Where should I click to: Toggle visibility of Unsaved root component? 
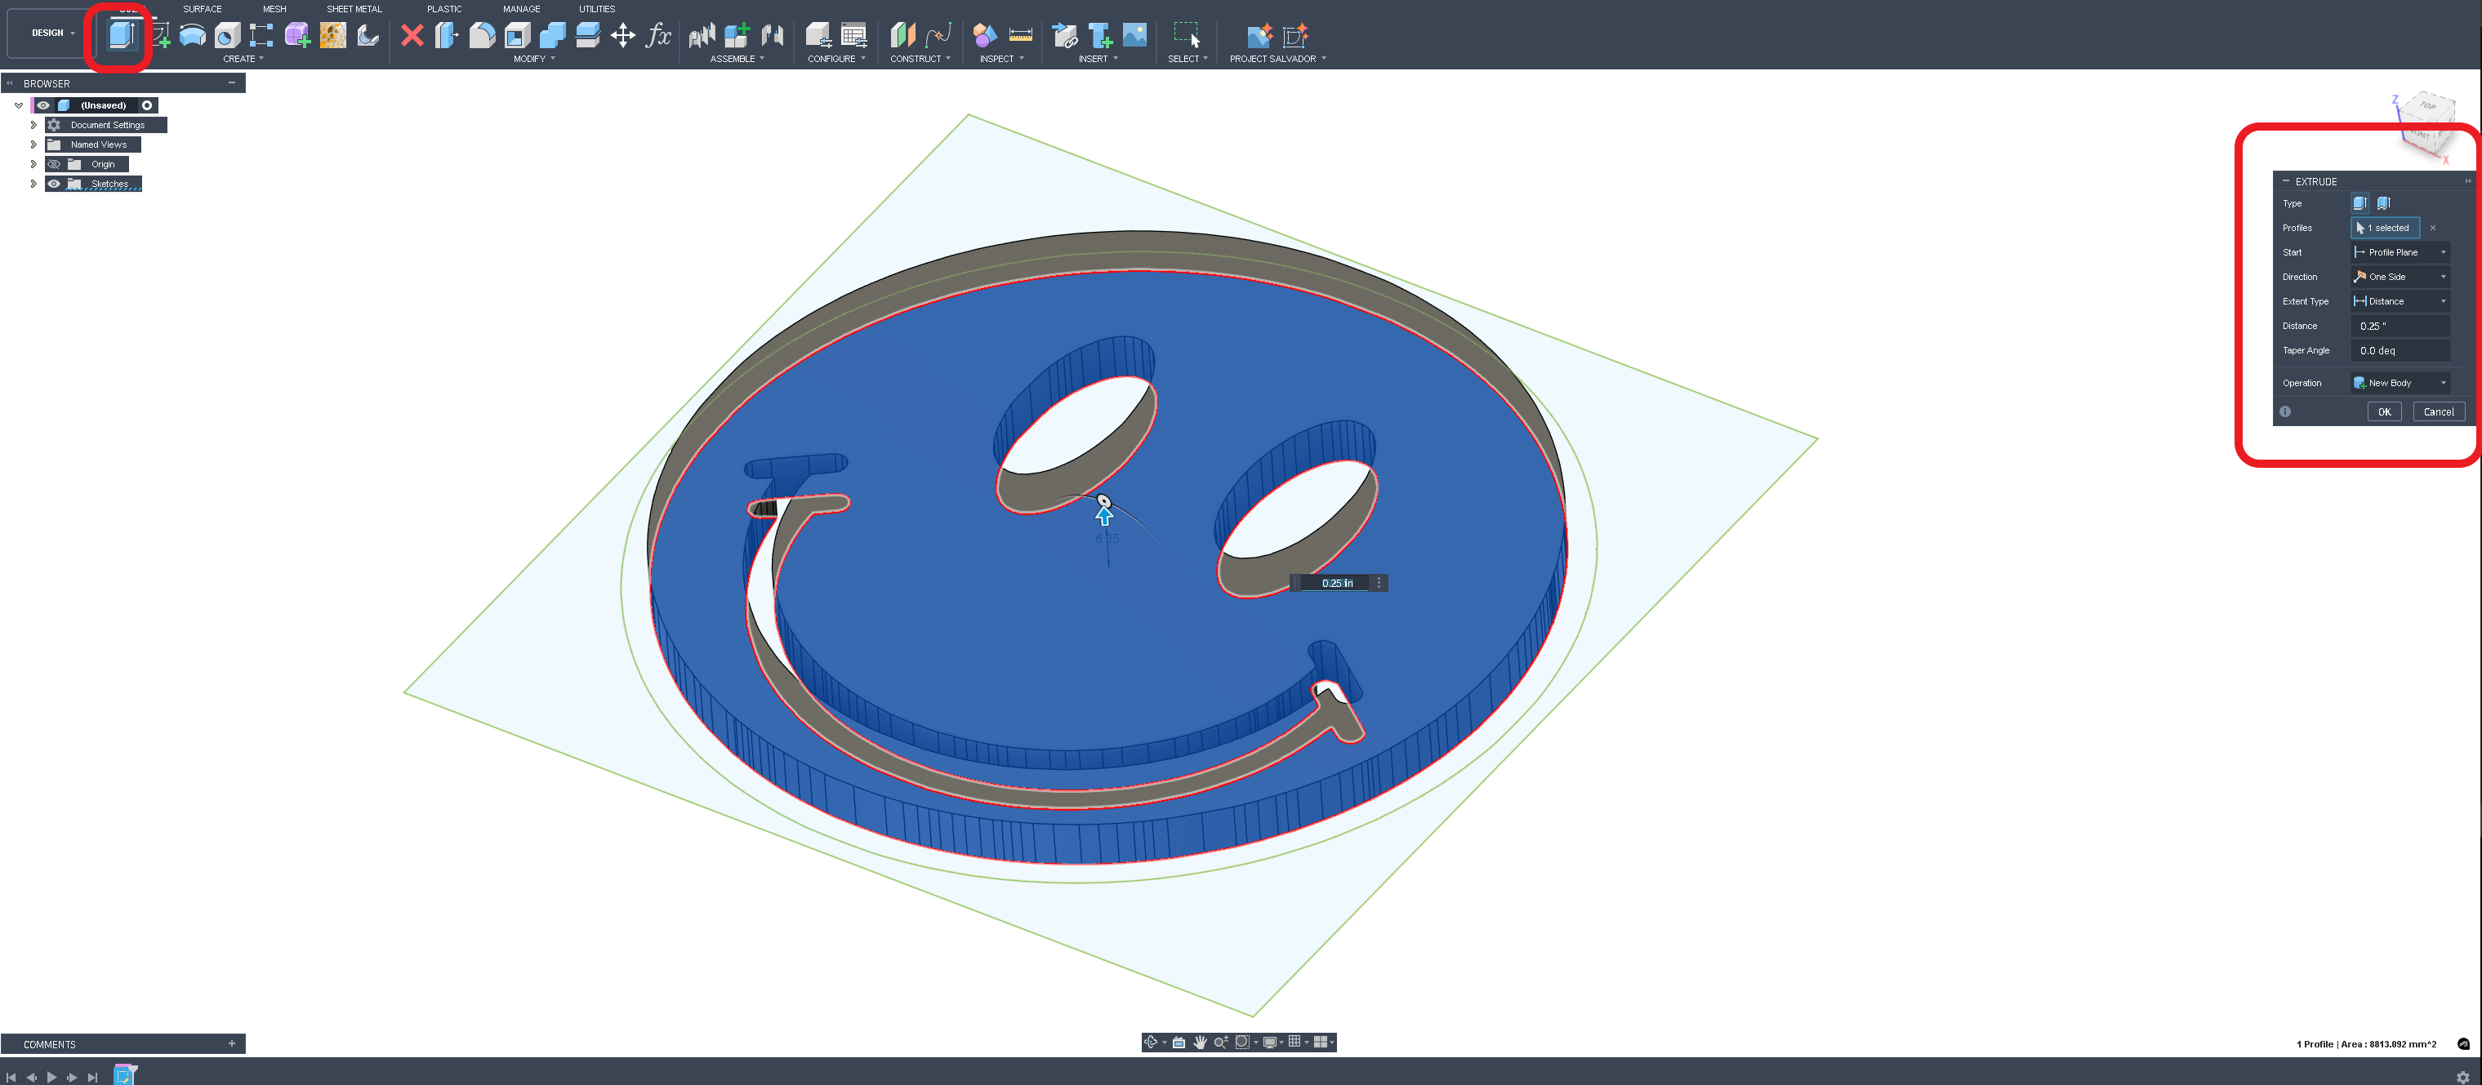pos(43,106)
